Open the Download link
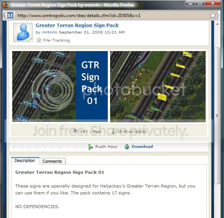 tap(142, 146)
